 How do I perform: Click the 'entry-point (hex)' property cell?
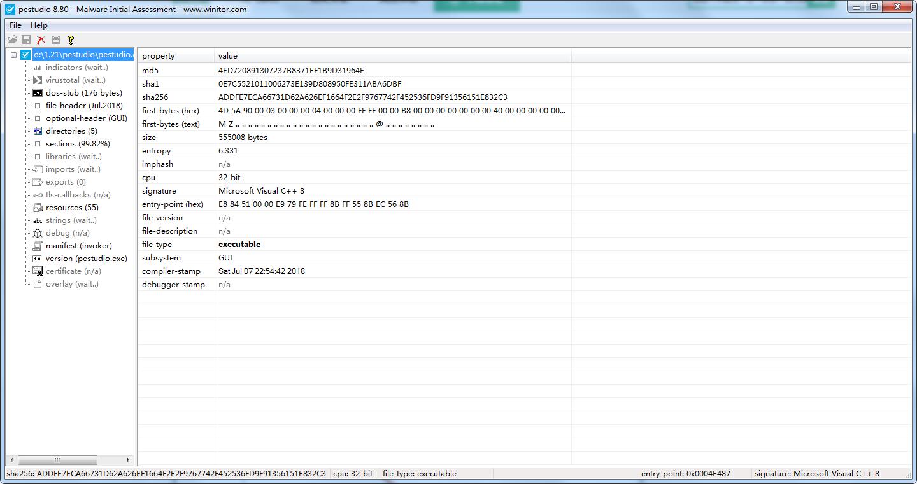click(x=173, y=204)
